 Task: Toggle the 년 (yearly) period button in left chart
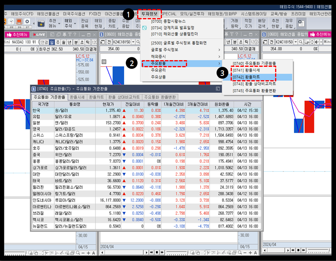click(x=70, y=42)
